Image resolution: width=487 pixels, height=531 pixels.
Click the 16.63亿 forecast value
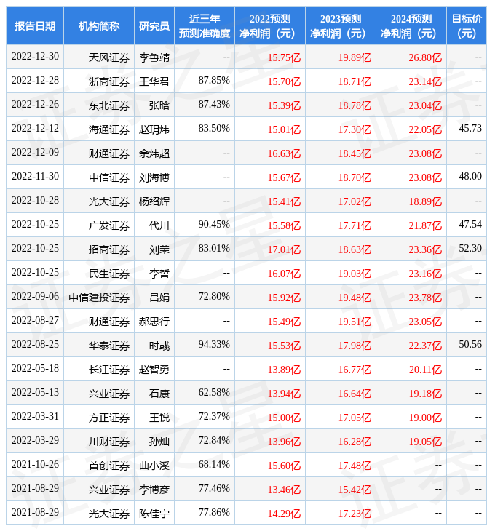point(284,153)
